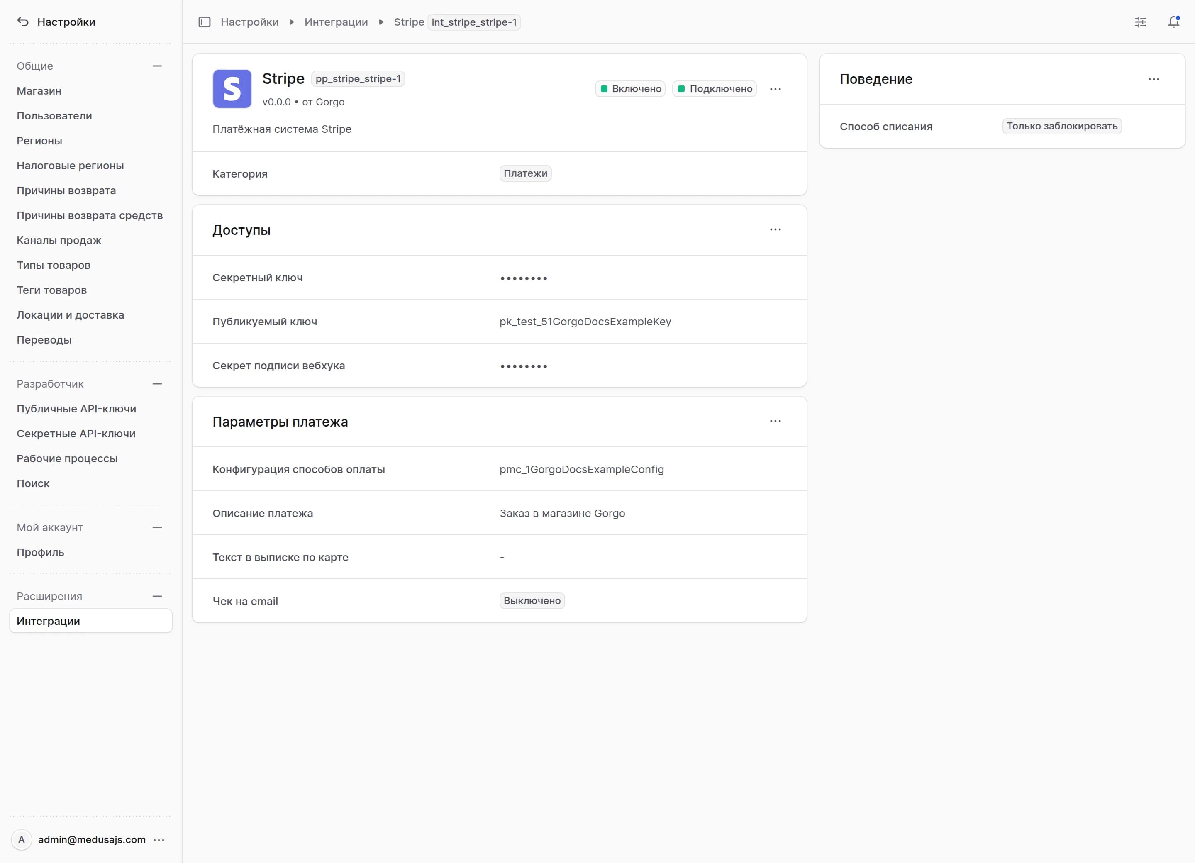Click the masked Секретный ключ value
1195x863 pixels.
pos(524,278)
